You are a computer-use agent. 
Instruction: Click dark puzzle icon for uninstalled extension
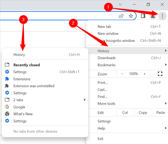(7, 86)
